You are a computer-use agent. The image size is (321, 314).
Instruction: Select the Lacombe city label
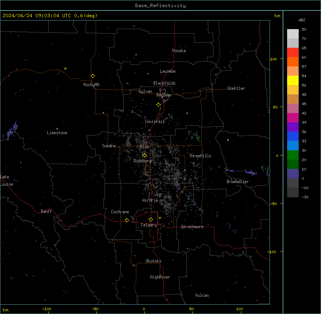pos(168,71)
